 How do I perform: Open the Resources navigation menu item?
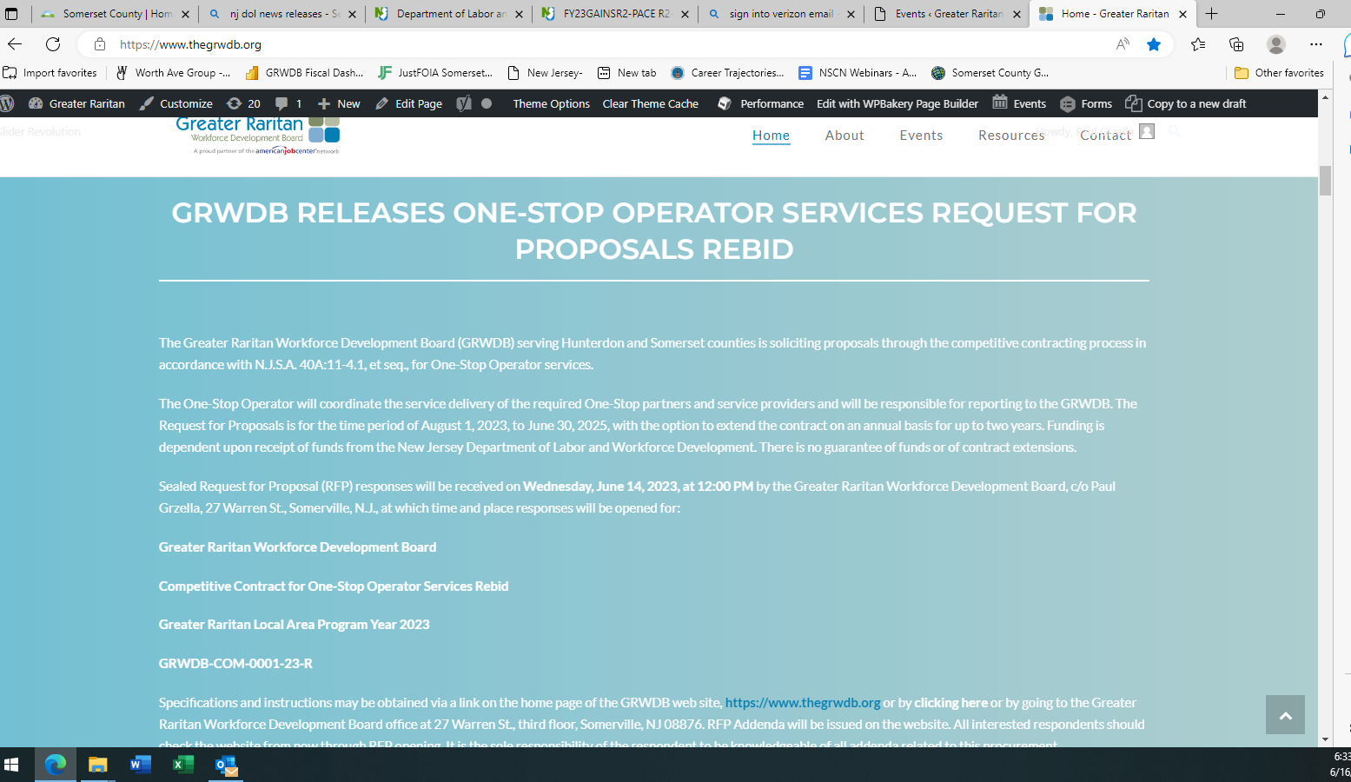(x=1011, y=136)
